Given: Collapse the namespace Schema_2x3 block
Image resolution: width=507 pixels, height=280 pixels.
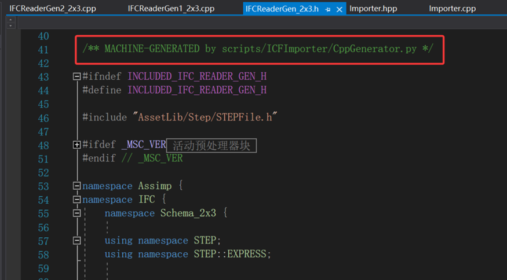Looking at the screenshot, I should pyautogui.click(x=76, y=213).
